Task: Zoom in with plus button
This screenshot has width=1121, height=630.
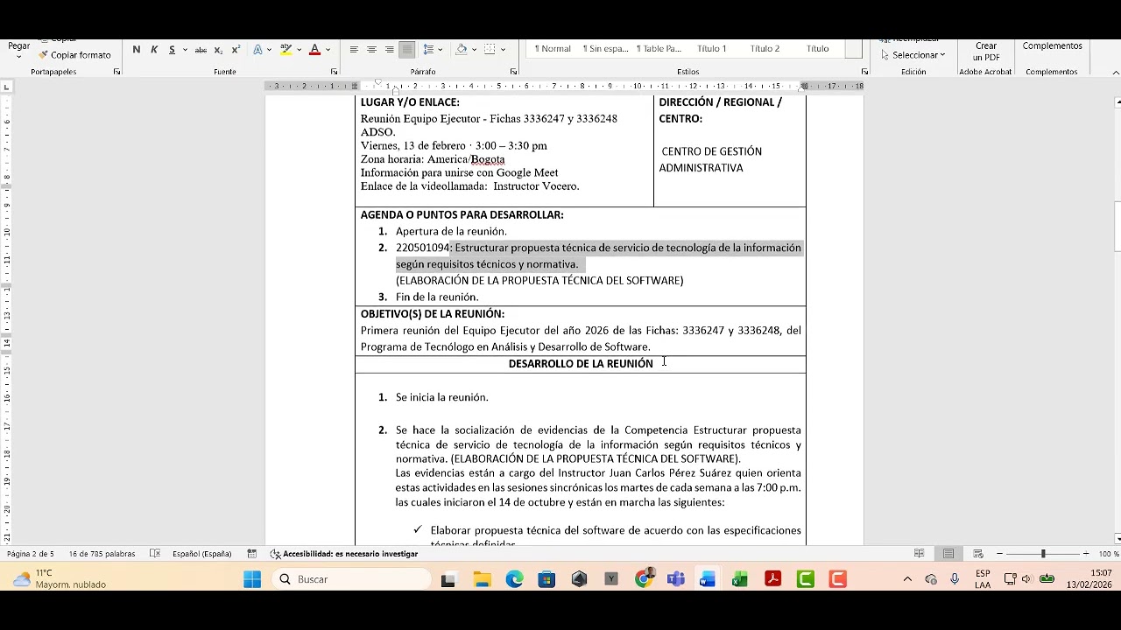Action: click(1086, 554)
